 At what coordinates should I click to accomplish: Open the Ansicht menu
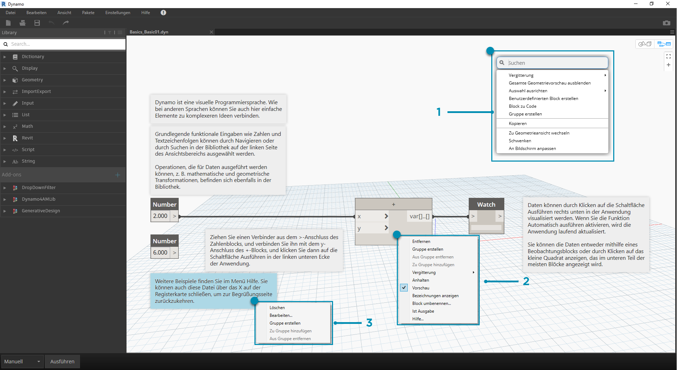(64, 13)
